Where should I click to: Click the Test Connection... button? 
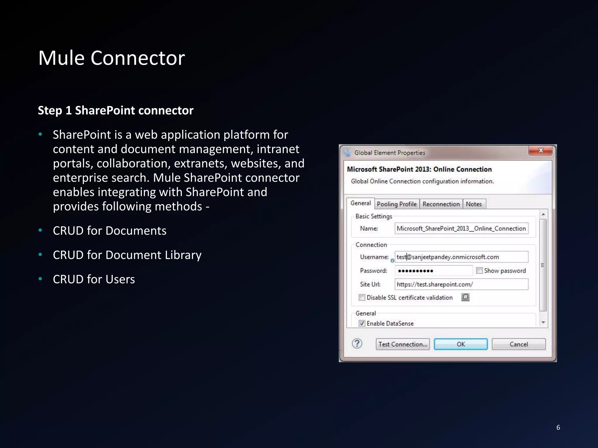click(403, 344)
